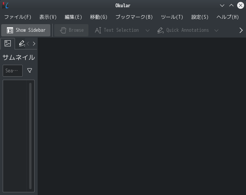Click the thumbnail search field
Screen dimensions: 246x195
tap(13, 70)
